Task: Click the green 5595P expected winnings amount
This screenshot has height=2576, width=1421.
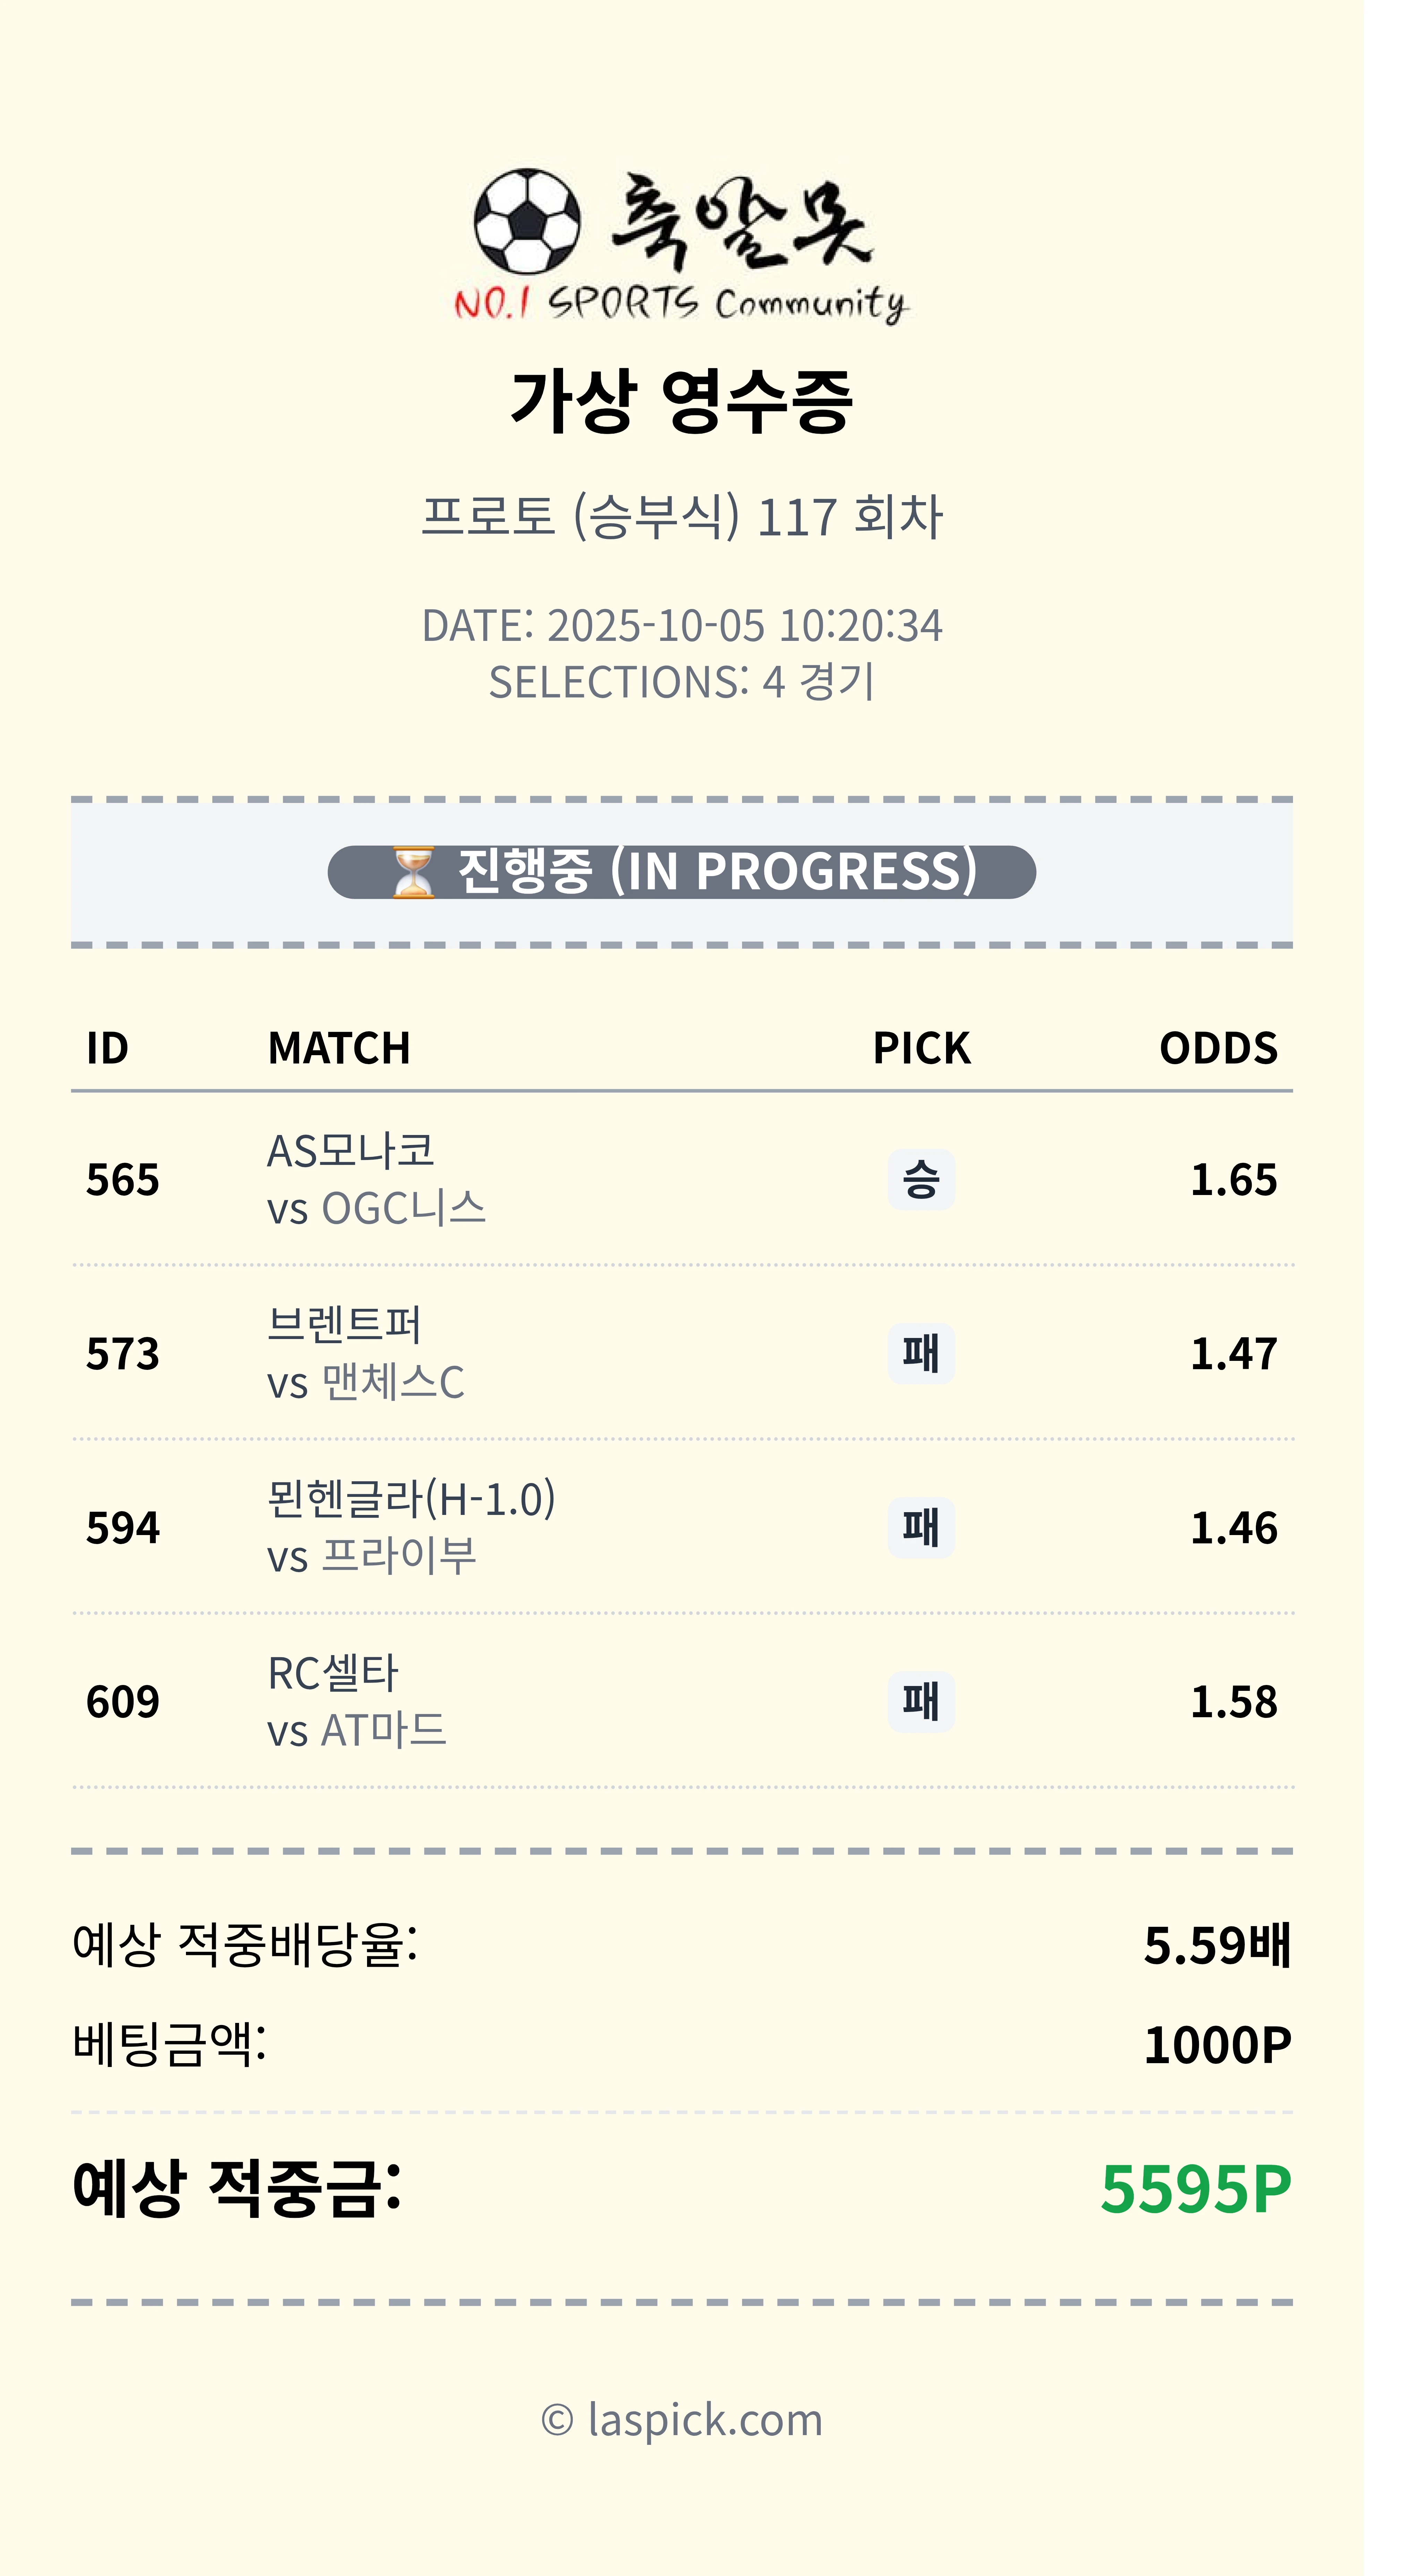Action: coord(1195,2188)
